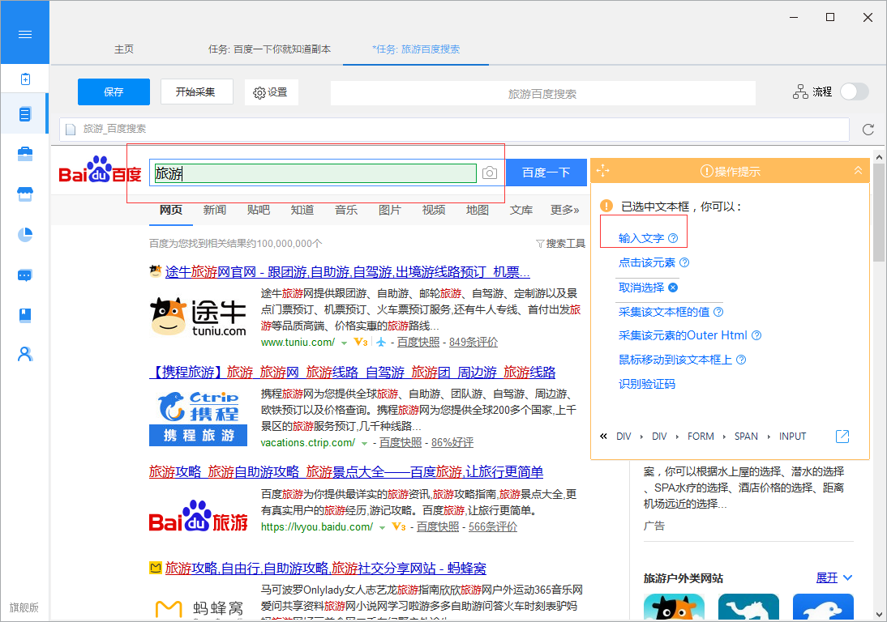Click the camera image search icon
Image resolution: width=887 pixels, height=622 pixels.
pyautogui.click(x=490, y=173)
